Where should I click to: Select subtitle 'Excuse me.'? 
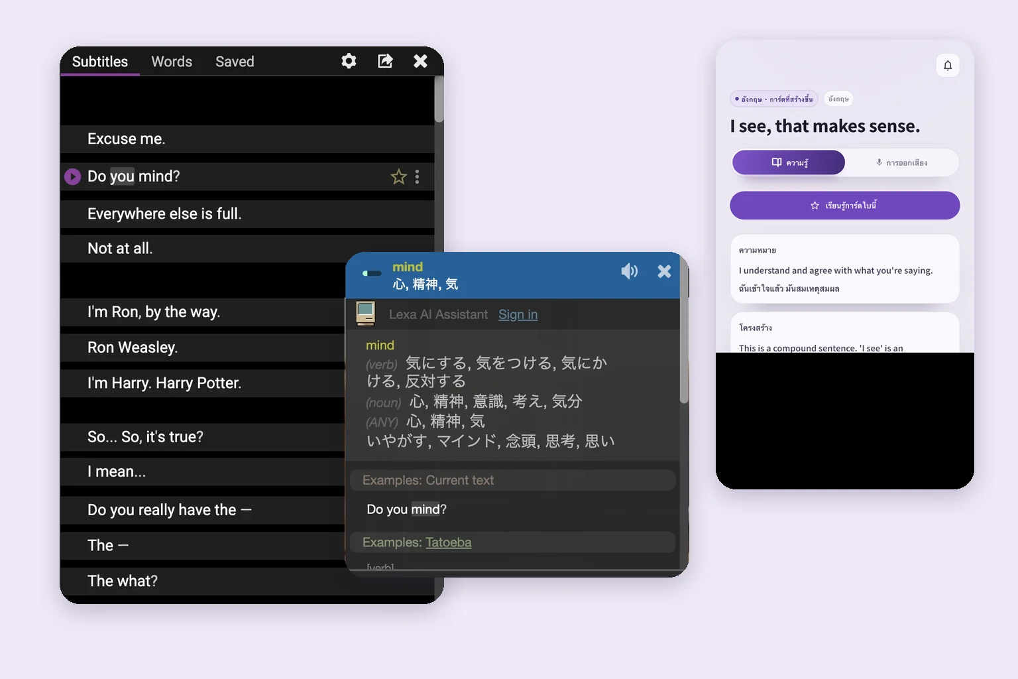(247, 139)
